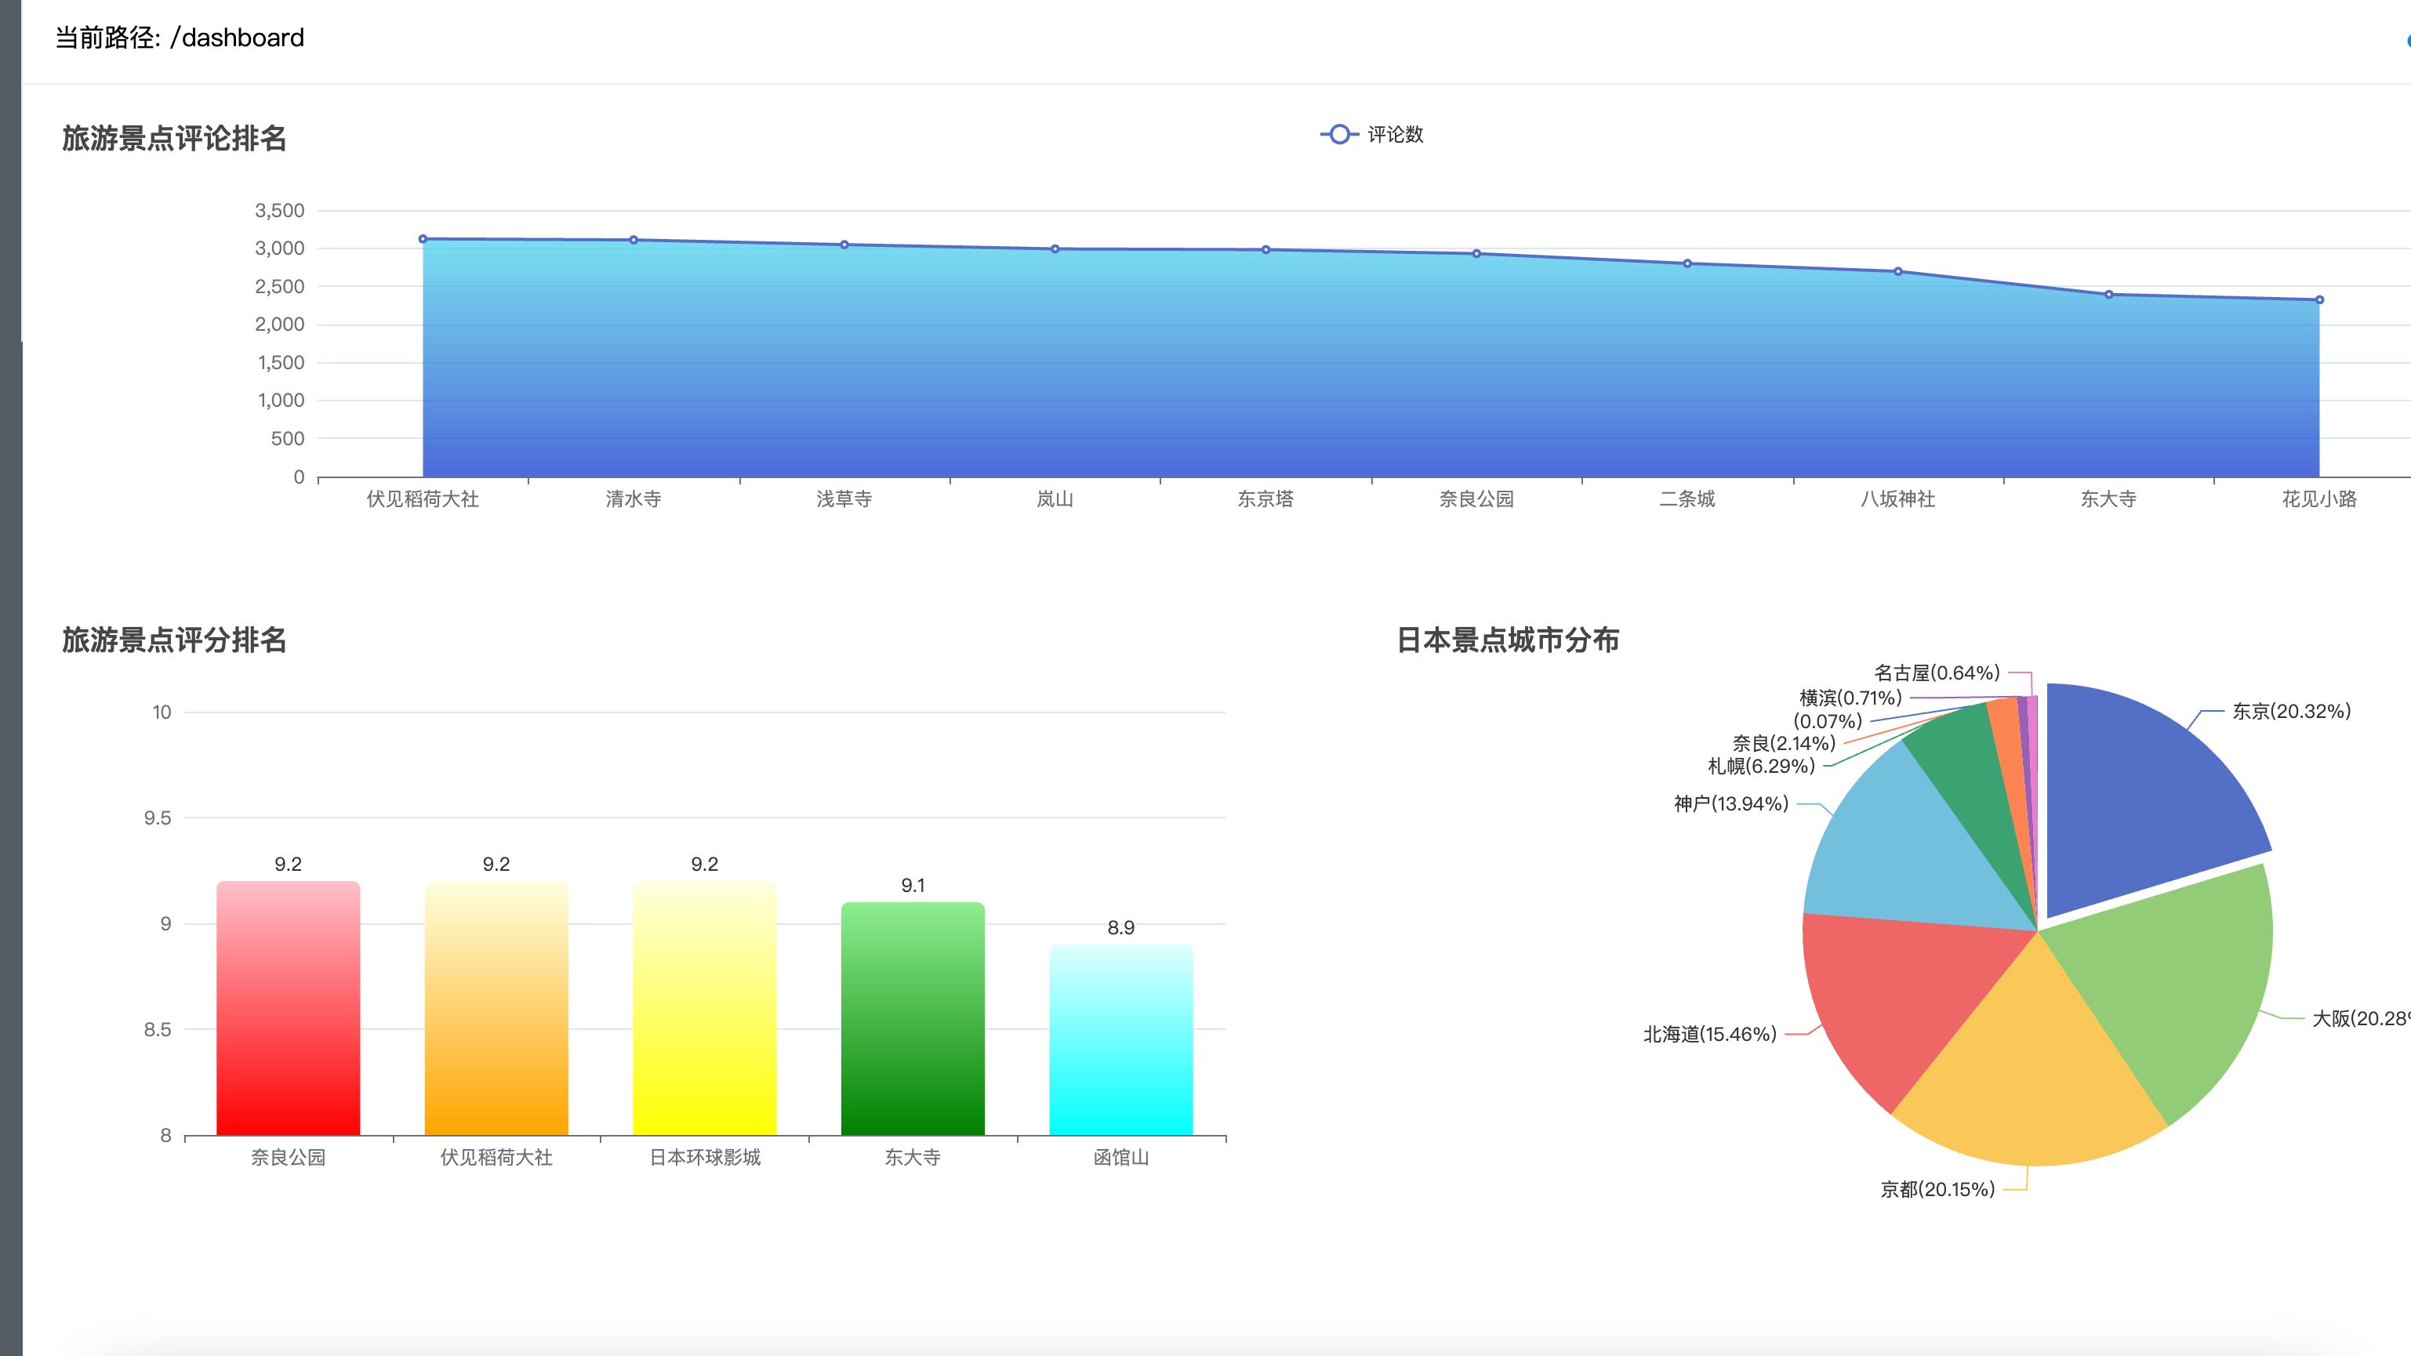Viewport: 2411px width, 1356px height.
Task: Click the 函馆山 axis label
Action: (1121, 1158)
